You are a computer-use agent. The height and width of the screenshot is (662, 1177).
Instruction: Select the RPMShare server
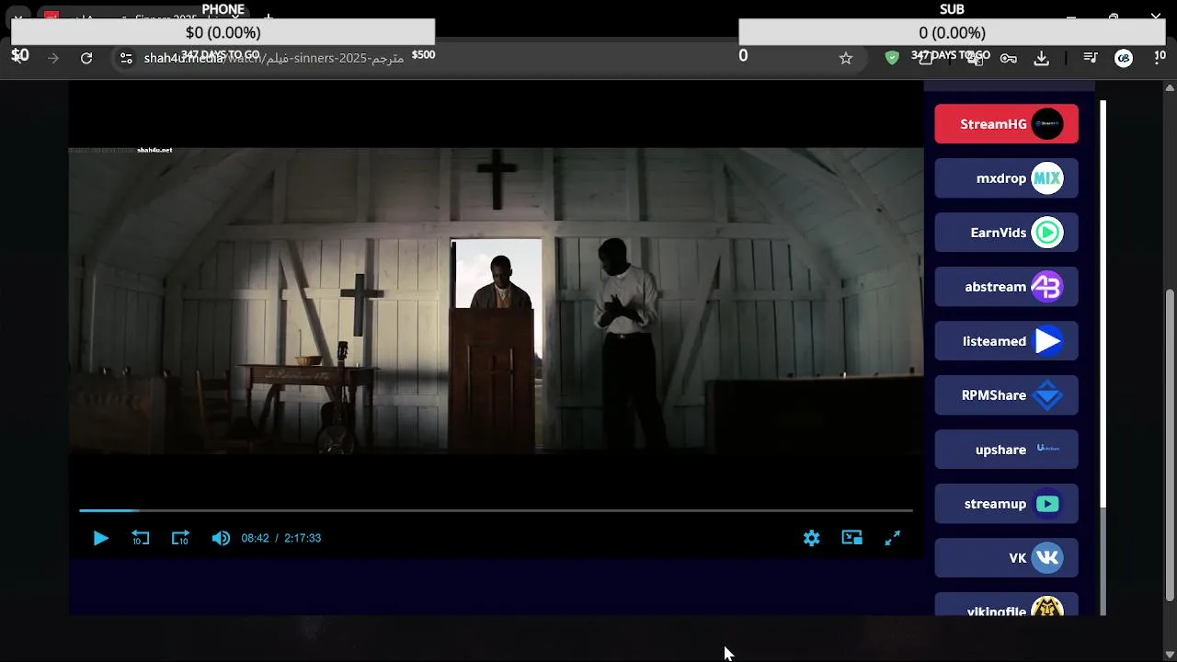pyautogui.click(x=1006, y=395)
